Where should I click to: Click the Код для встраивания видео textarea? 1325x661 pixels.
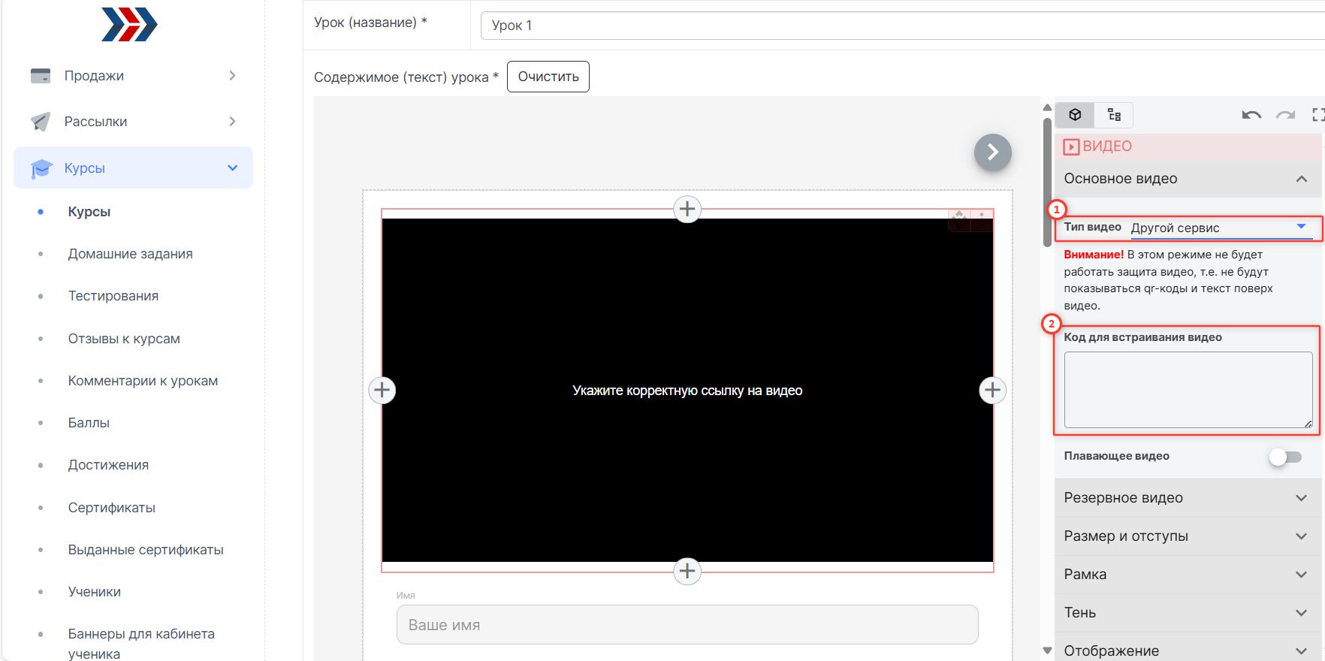click(1188, 390)
